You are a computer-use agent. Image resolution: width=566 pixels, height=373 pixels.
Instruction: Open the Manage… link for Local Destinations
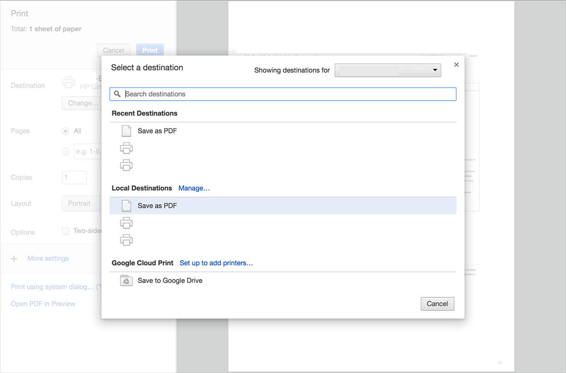pyautogui.click(x=194, y=188)
